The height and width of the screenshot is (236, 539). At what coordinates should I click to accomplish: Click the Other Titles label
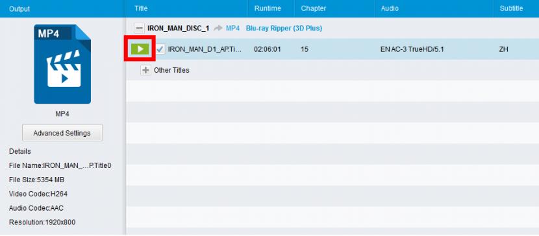[171, 70]
